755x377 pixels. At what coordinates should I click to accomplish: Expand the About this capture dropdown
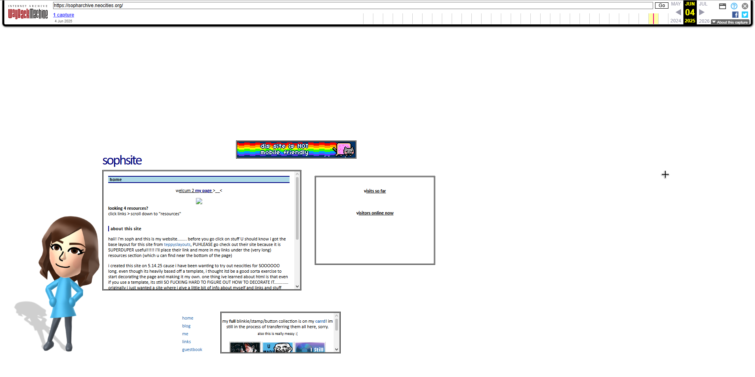[730, 22]
